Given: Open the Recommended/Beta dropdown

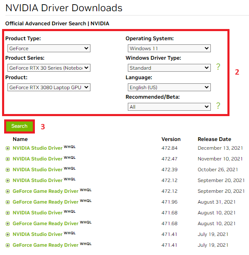Looking at the screenshot, I should pyautogui.click(x=169, y=107).
